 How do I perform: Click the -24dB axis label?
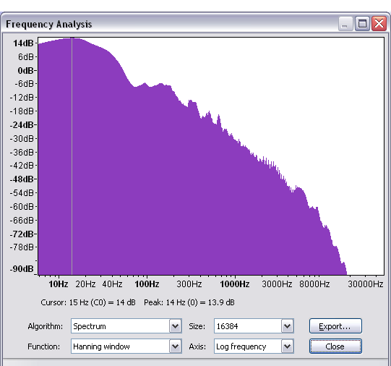[22, 124]
